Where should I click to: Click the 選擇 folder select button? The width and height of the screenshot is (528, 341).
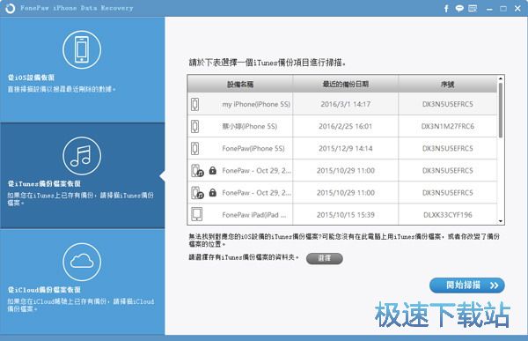click(x=324, y=258)
